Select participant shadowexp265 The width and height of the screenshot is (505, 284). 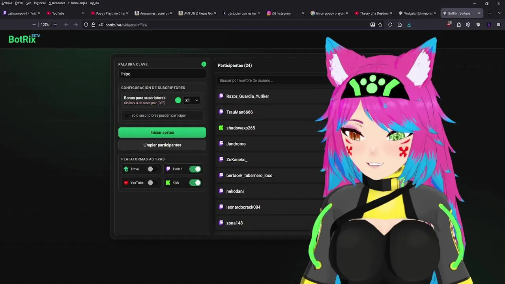241,128
